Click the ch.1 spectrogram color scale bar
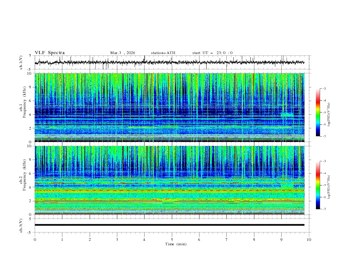348x269 pixels. coord(318,113)
